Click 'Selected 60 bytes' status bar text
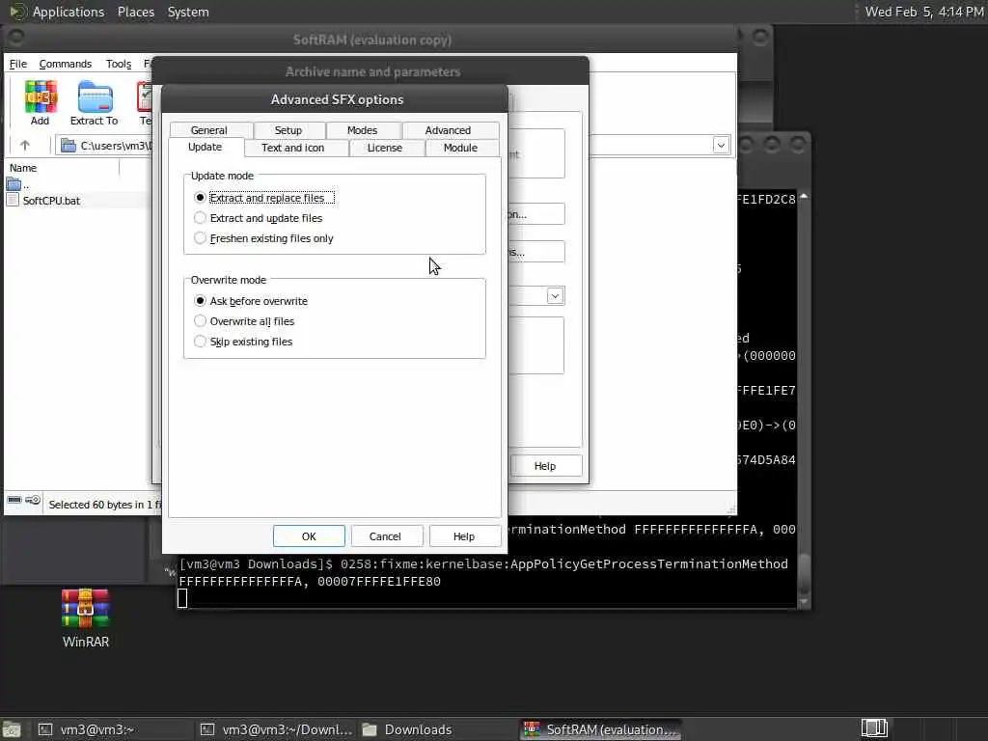988x741 pixels. [104, 505]
